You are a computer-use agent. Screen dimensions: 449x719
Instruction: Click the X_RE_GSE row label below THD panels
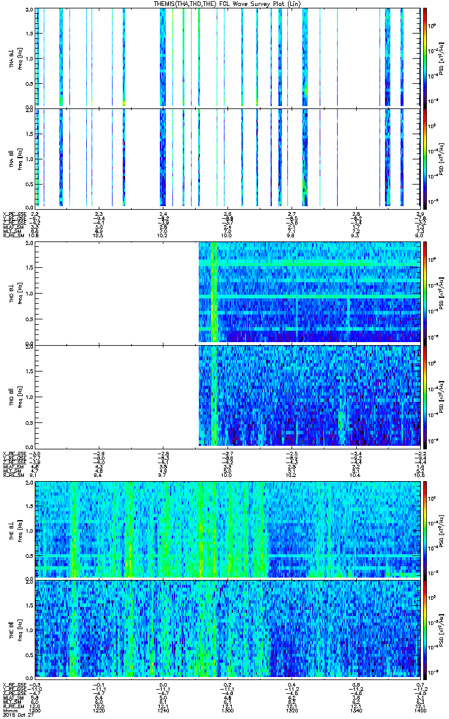click(x=13, y=454)
